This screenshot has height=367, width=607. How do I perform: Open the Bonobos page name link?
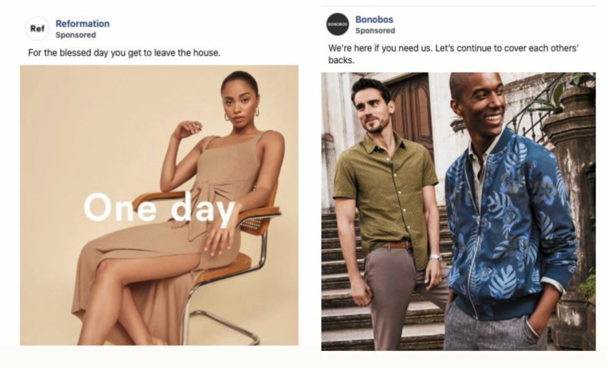click(x=374, y=20)
